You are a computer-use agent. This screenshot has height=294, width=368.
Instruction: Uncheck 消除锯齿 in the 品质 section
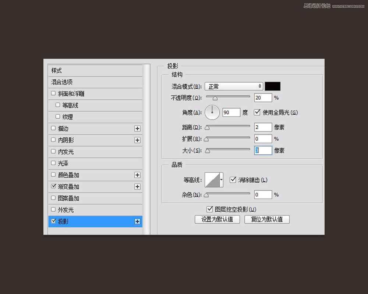click(233, 180)
